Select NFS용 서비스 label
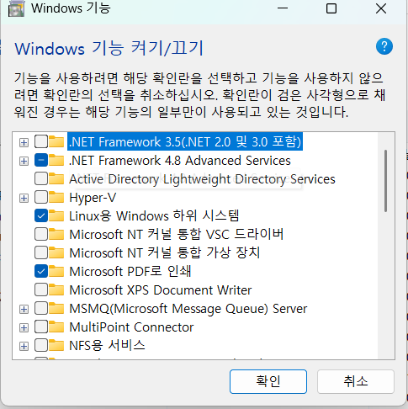408x409 pixels. (107, 346)
